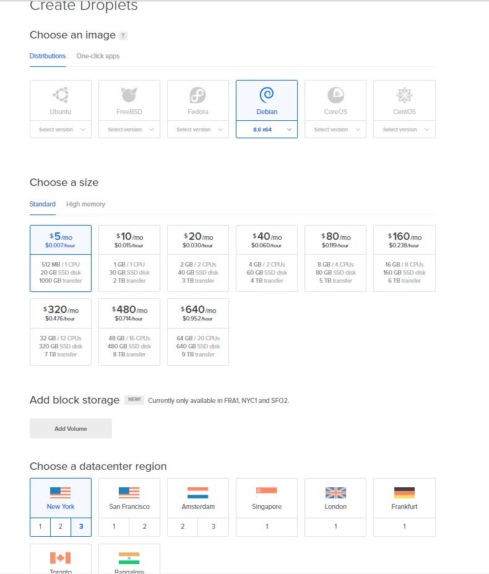This screenshot has height=574, width=489.
Task: Open Debian 8.6 x64 version dropdown
Action: tap(267, 130)
